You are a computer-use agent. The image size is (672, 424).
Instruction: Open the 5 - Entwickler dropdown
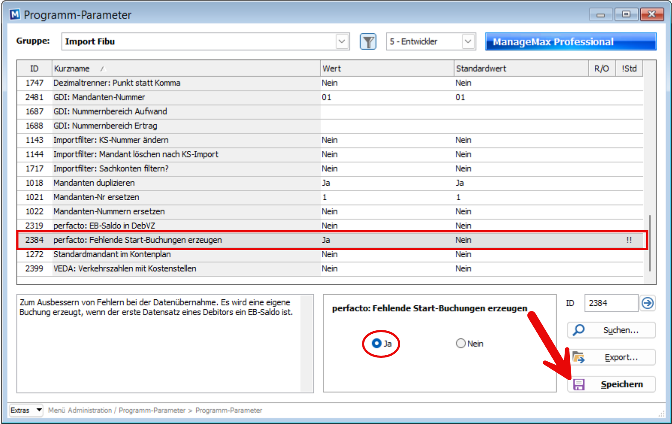468,42
